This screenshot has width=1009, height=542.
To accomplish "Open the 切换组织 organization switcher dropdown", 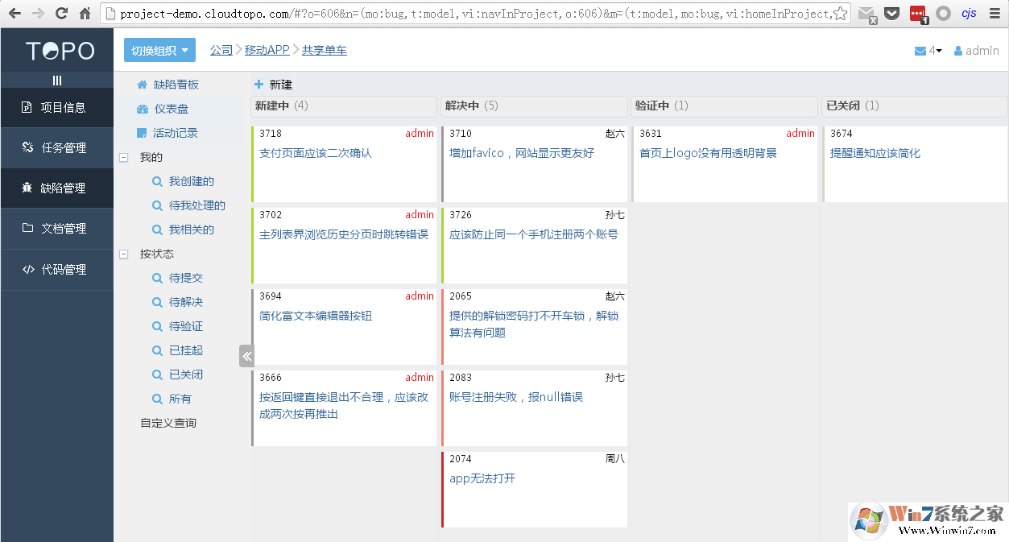I will [159, 50].
